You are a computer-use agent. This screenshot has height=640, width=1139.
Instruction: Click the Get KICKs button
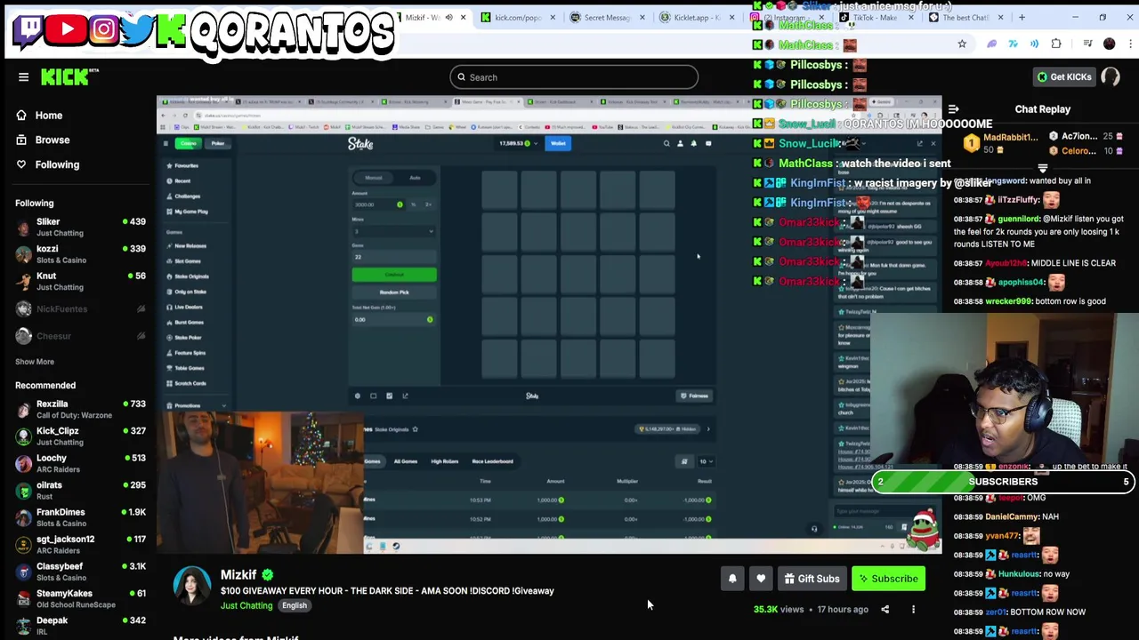point(1064,77)
